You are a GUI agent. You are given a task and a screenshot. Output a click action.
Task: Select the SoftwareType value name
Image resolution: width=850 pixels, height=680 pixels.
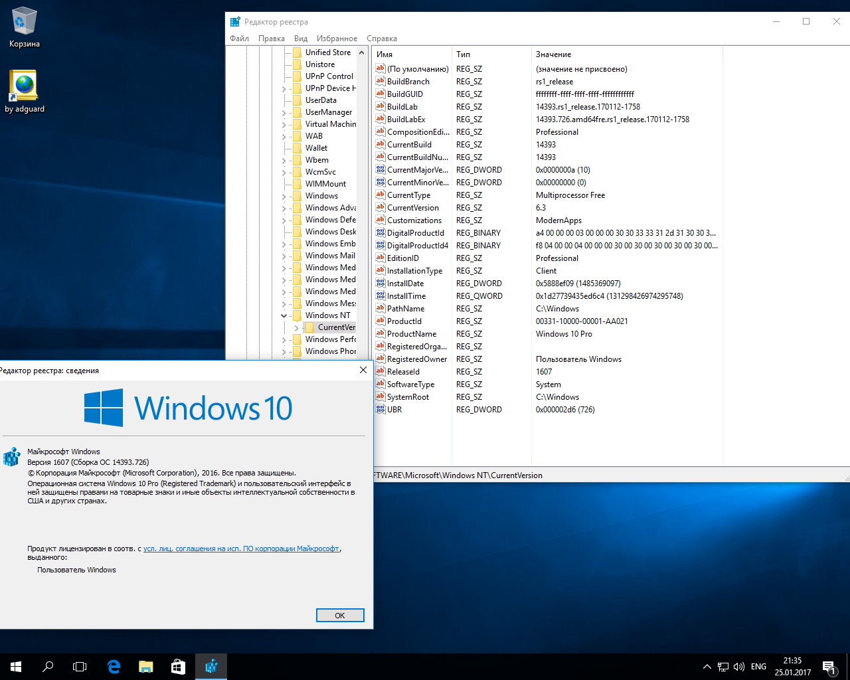410,384
